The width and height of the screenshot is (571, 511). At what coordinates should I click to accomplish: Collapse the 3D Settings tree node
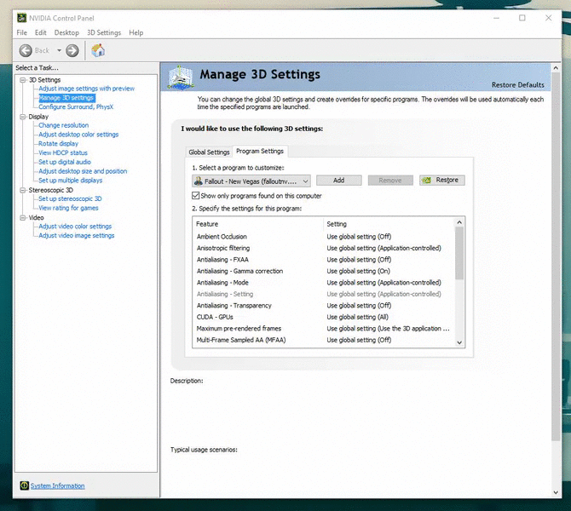(x=23, y=80)
